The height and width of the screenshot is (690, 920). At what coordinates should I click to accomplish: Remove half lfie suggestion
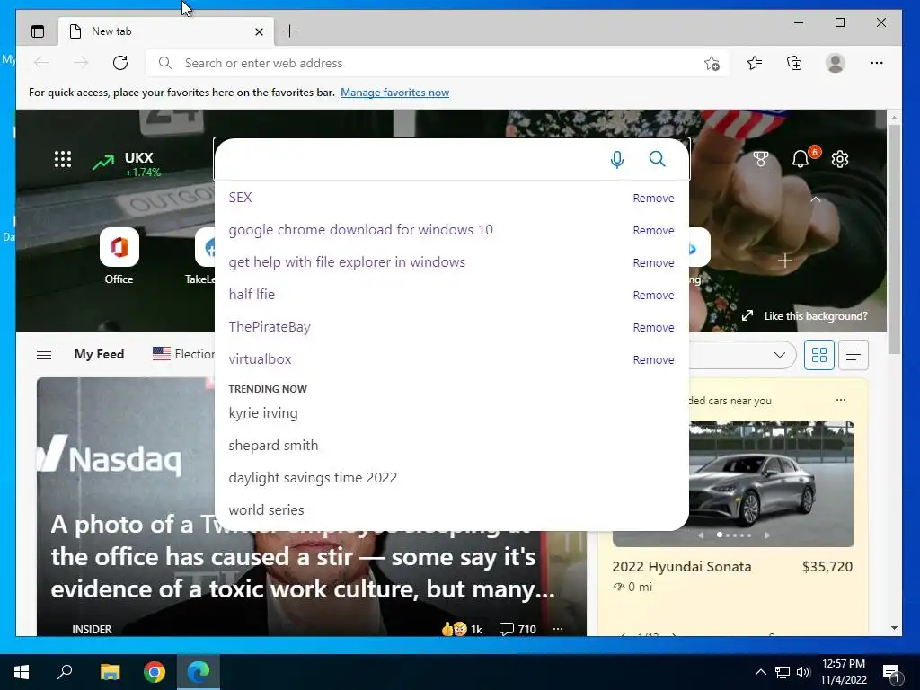(x=653, y=295)
